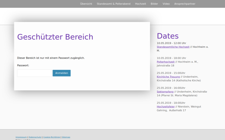Click the 'Passwort:' label
The height and width of the screenshot is (140, 225).
click(23, 65)
